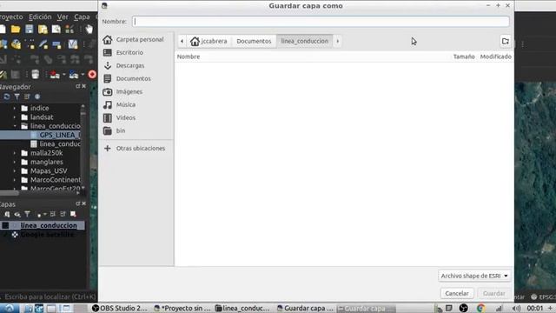Viewport: 556px width, 313px height.
Task: Create new folder icon in save dialog
Action: [506, 41]
